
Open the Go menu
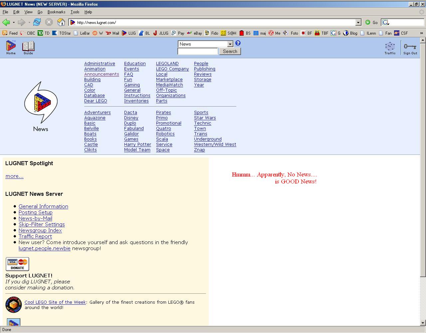(x=40, y=12)
